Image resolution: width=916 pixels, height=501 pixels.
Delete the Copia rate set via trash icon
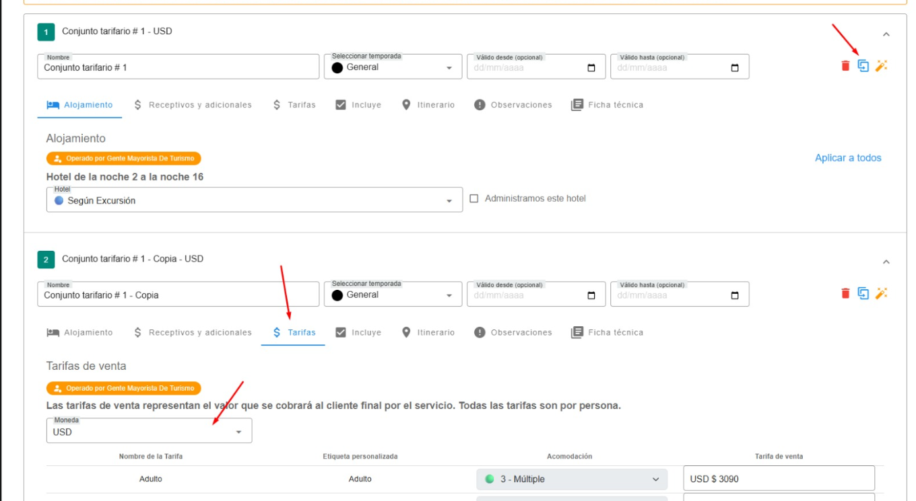(845, 293)
